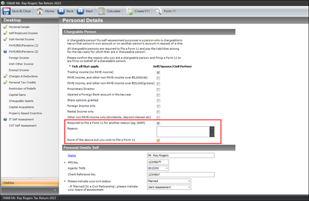This screenshot has height=201, width=309.
Task: Select Charges & Deductions in the sidebar
Action: (x=23, y=76)
